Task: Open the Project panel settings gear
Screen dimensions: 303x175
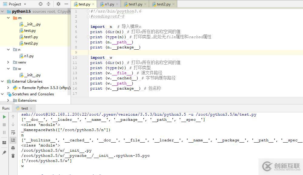Action: click(x=58, y=4)
